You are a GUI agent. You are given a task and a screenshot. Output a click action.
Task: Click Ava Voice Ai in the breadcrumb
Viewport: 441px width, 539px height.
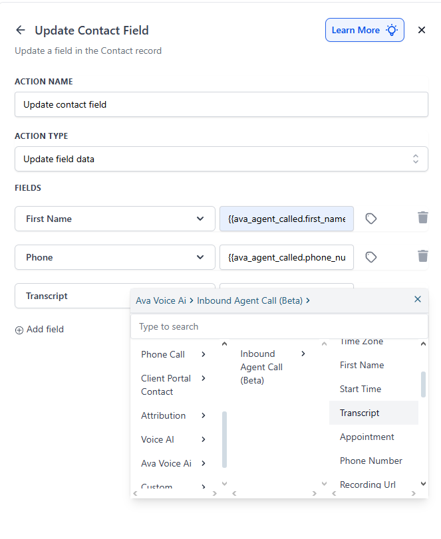click(x=161, y=301)
